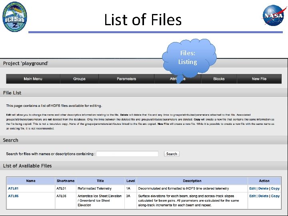This screenshot has height=216, width=288.
Task: Open the Parameters menu item
Action: tap(126, 79)
